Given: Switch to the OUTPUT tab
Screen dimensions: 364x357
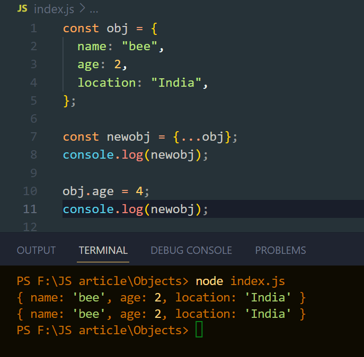Looking at the screenshot, I should [x=36, y=250].
